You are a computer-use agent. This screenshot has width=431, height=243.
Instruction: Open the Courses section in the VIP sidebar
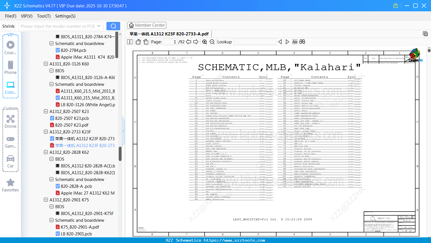(x=10, y=48)
